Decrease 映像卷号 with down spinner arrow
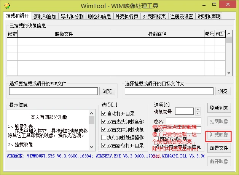239x175 pixels. (198, 113)
